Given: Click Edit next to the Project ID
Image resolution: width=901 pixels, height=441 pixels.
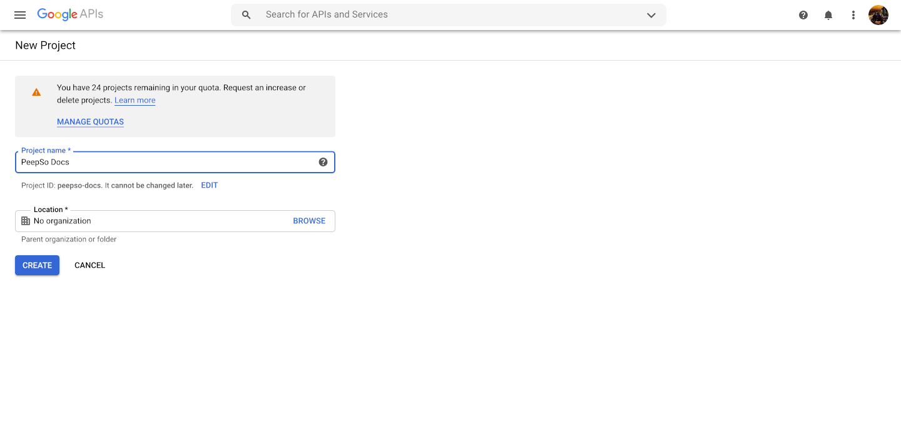Looking at the screenshot, I should click(x=210, y=186).
